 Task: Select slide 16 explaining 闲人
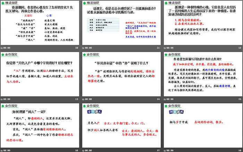pos(40,125)
